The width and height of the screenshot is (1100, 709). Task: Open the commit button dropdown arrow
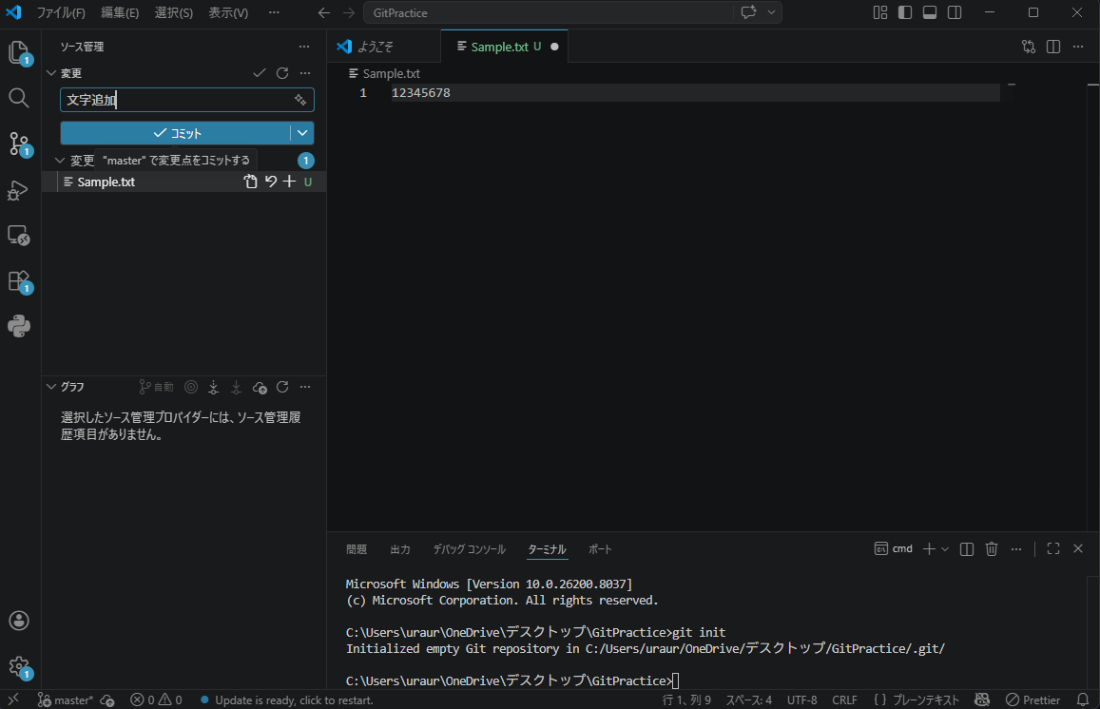point(302,133)
